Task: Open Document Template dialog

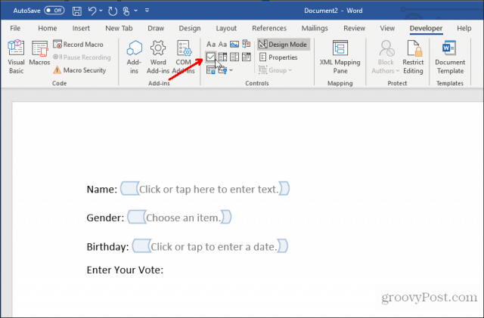Action: 450,57
